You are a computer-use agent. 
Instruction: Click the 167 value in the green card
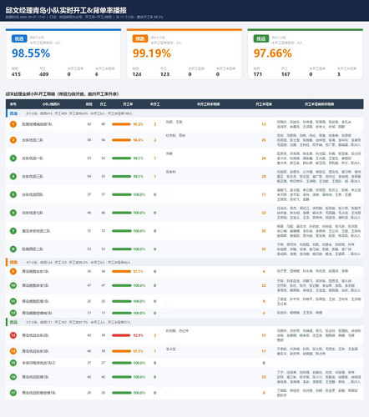[286, 74]
